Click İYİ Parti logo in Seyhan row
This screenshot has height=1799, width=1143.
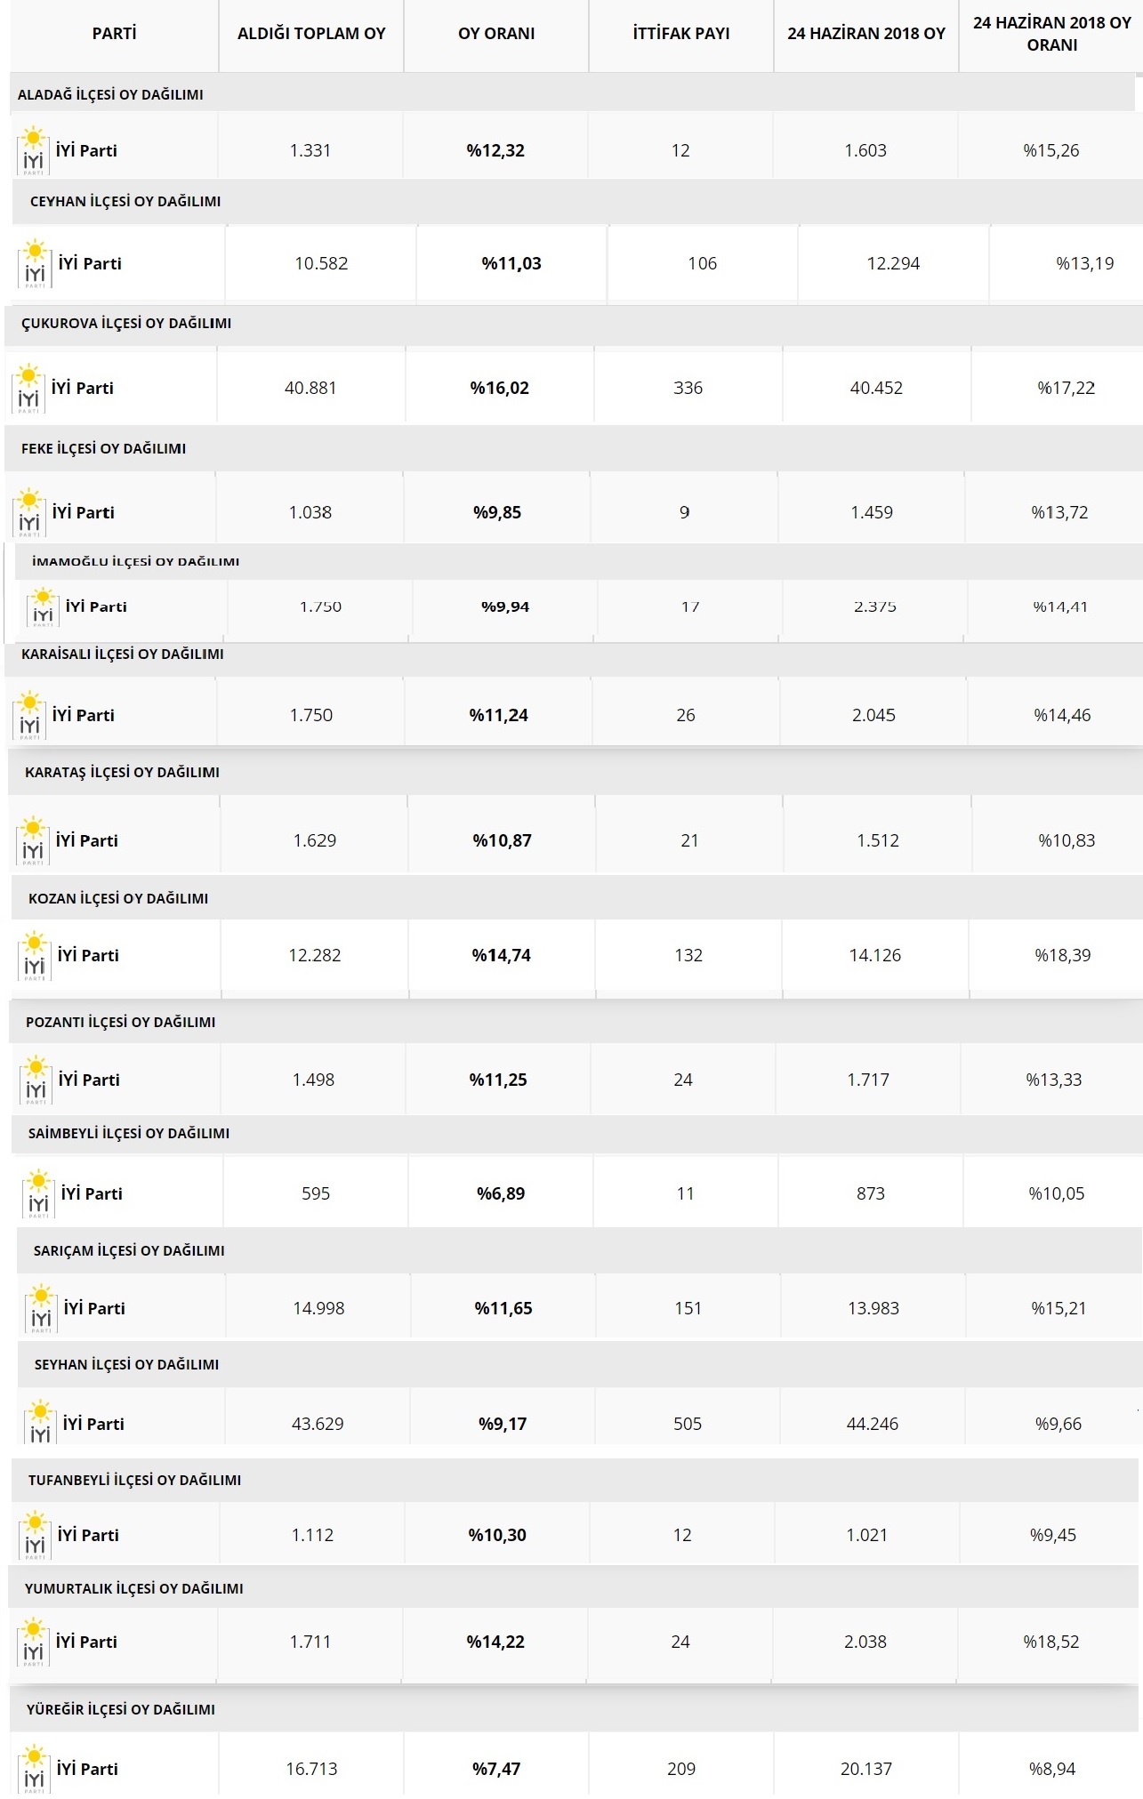click(40, 1423)
